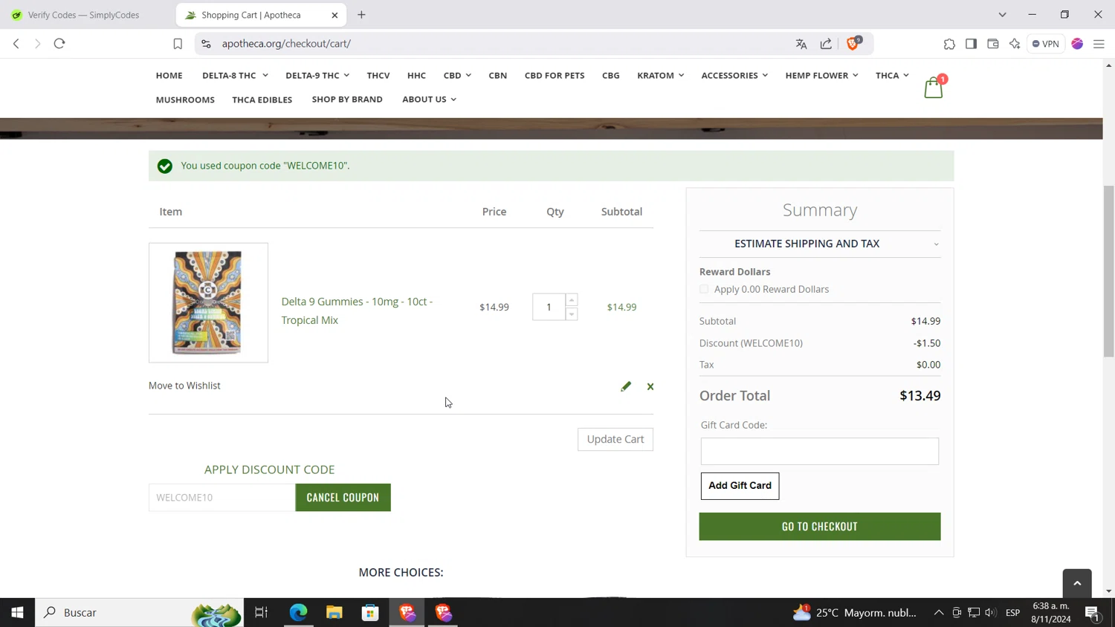Image resolution: width=1115 pixels, height=627 pixels.
Task: Click GO TO CHECKOUT button
Action: pos(820,526)
